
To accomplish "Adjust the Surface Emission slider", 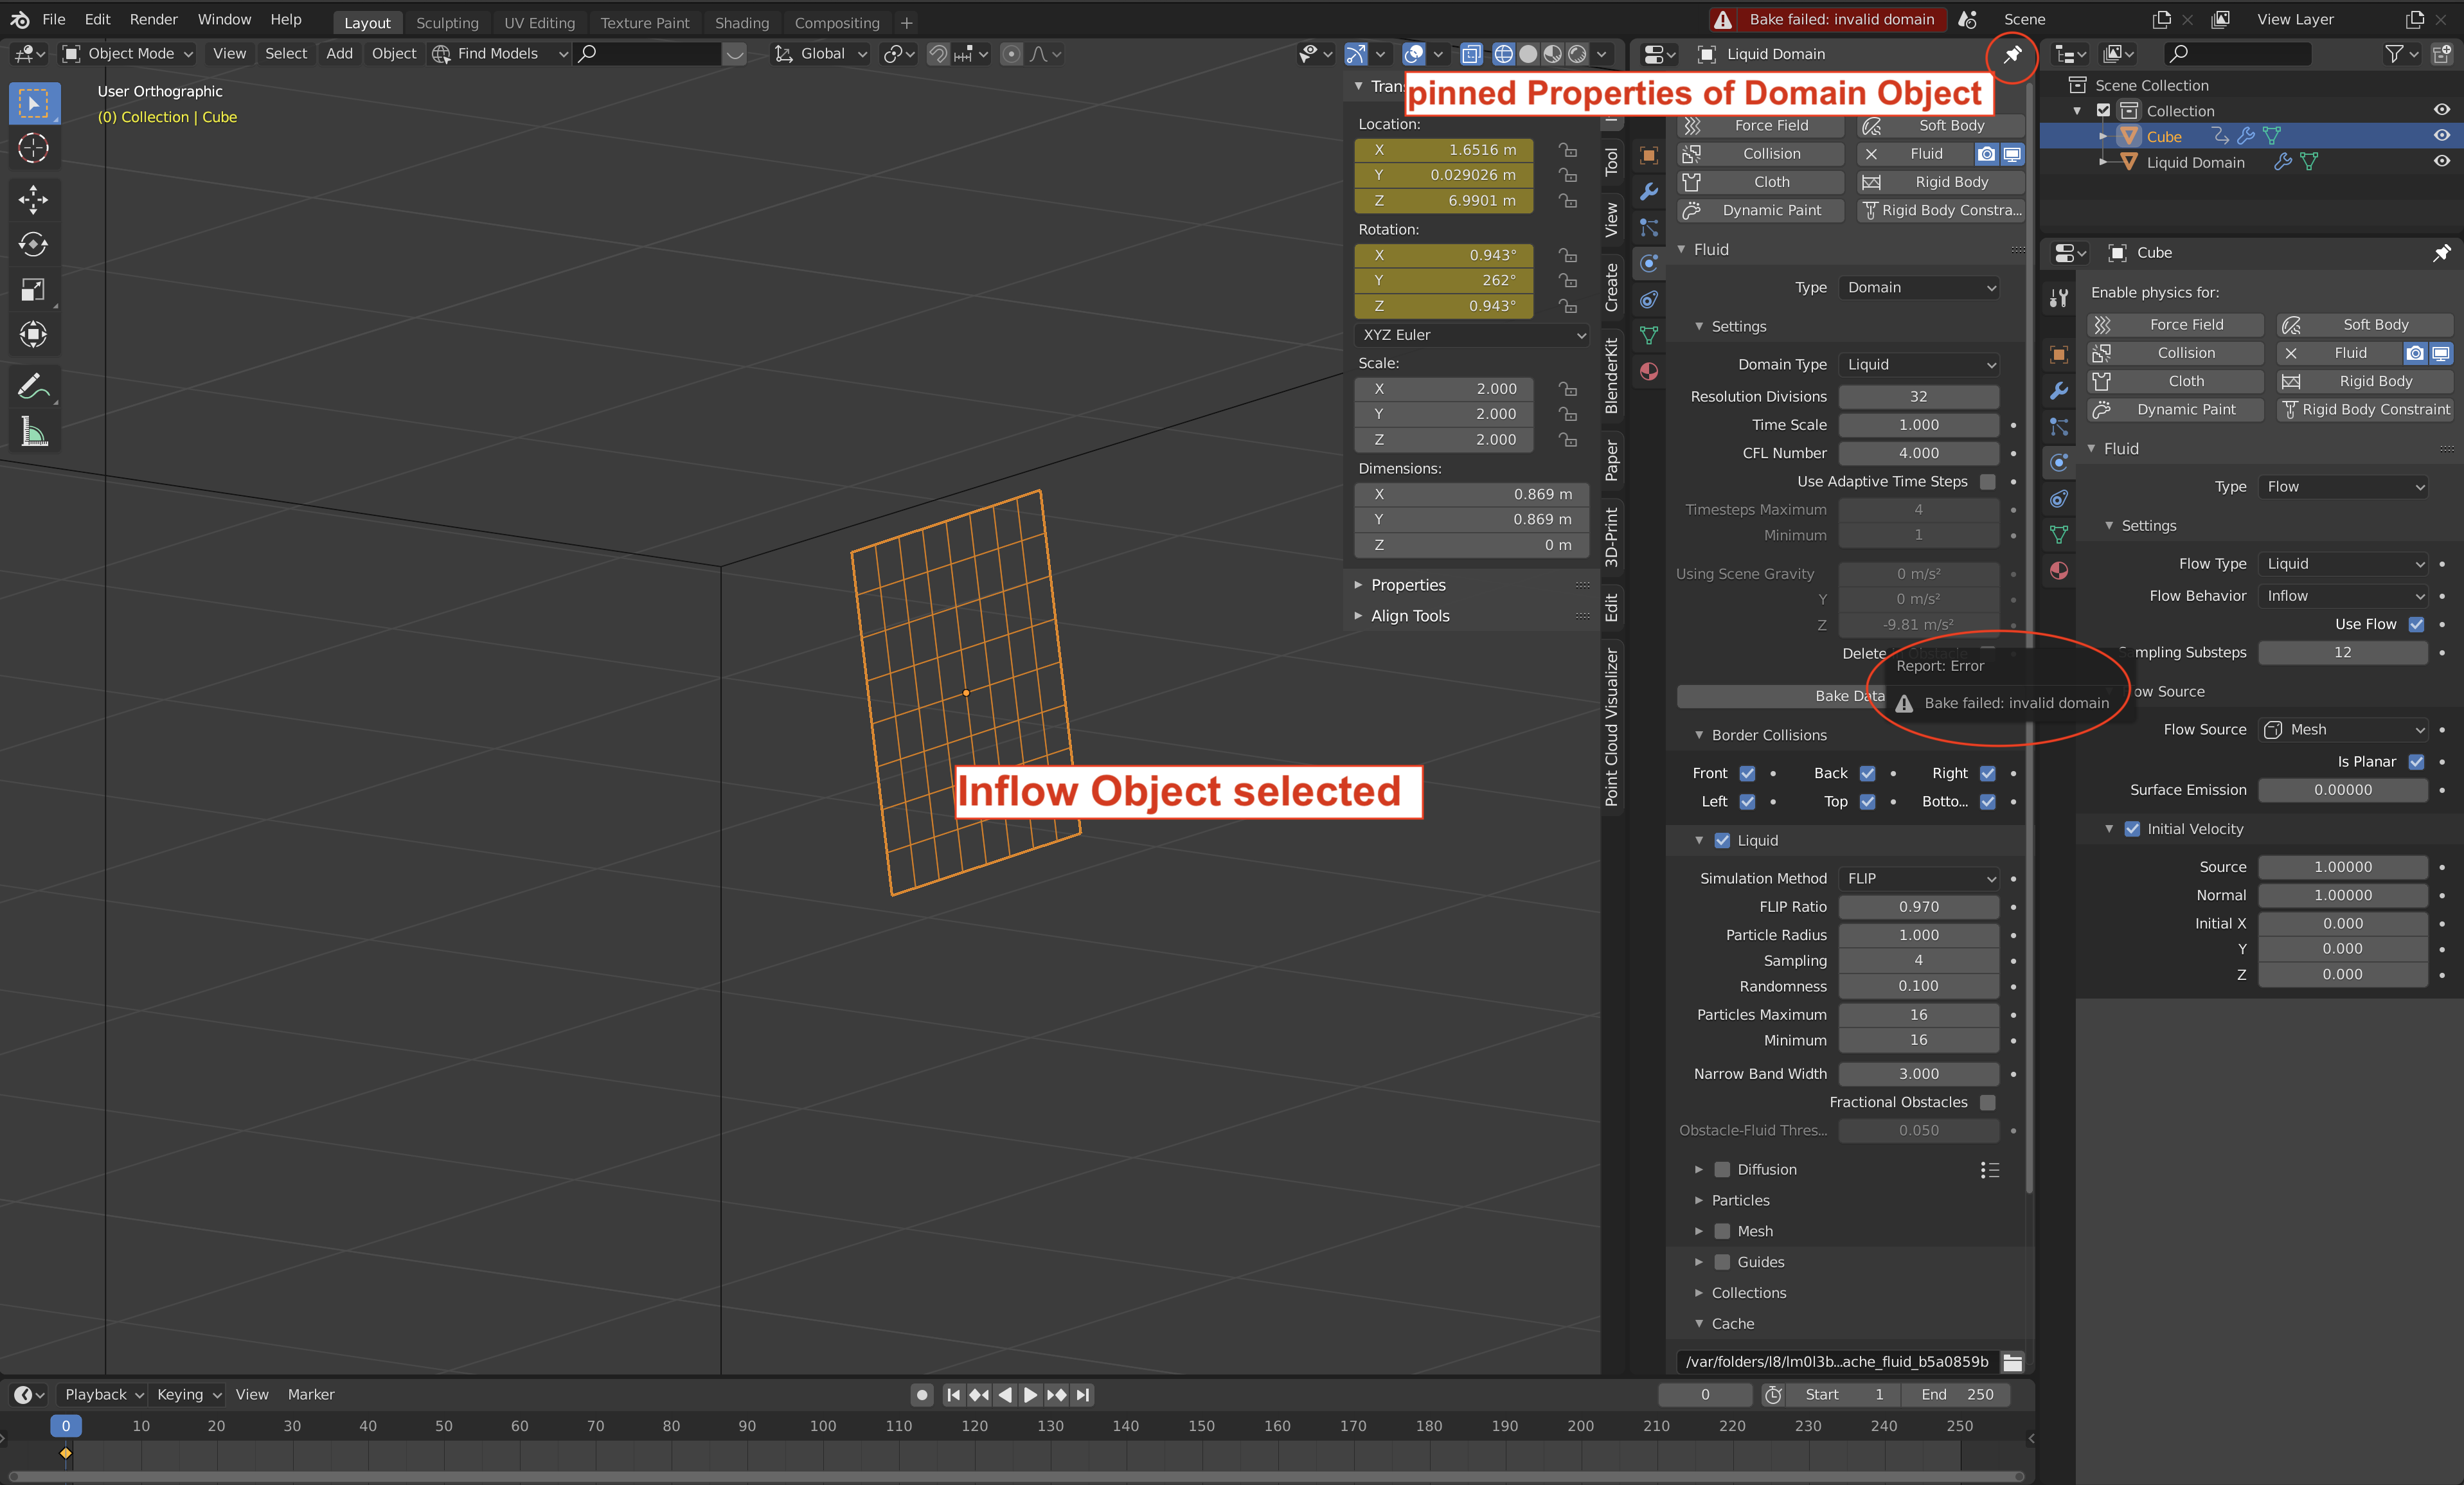I will click(2343, 790).
